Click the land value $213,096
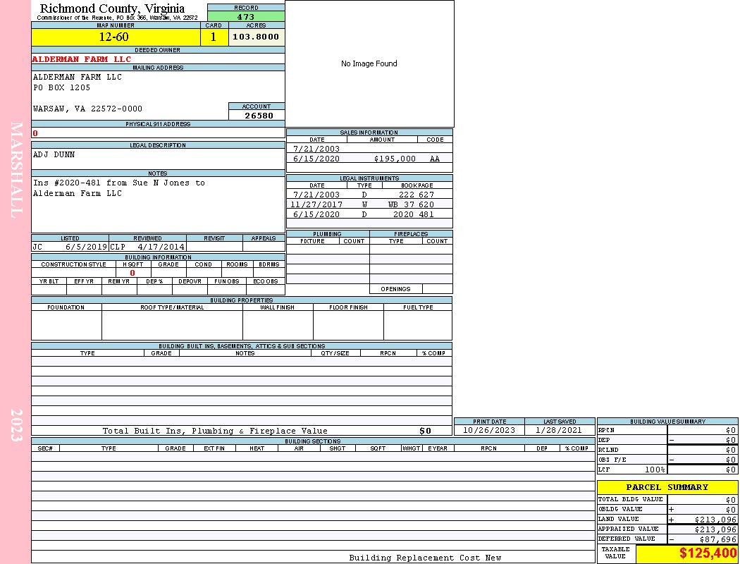Screen dimensions: 740x564 (715, 519)
